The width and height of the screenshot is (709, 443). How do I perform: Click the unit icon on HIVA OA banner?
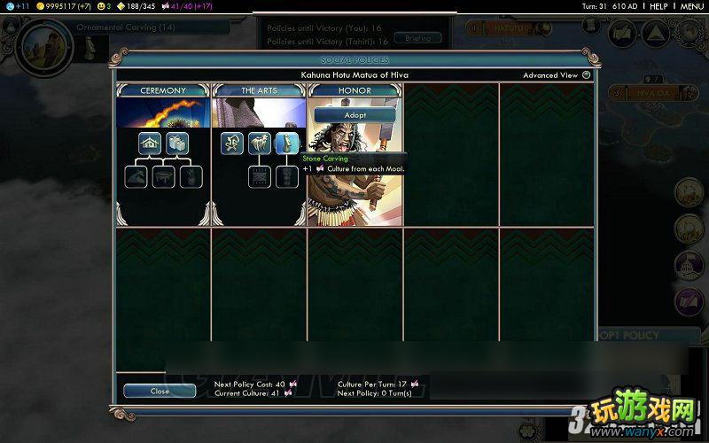point(688,93)
